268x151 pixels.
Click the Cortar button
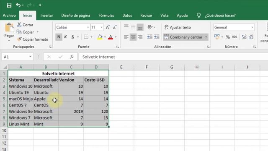coord(25,25)
